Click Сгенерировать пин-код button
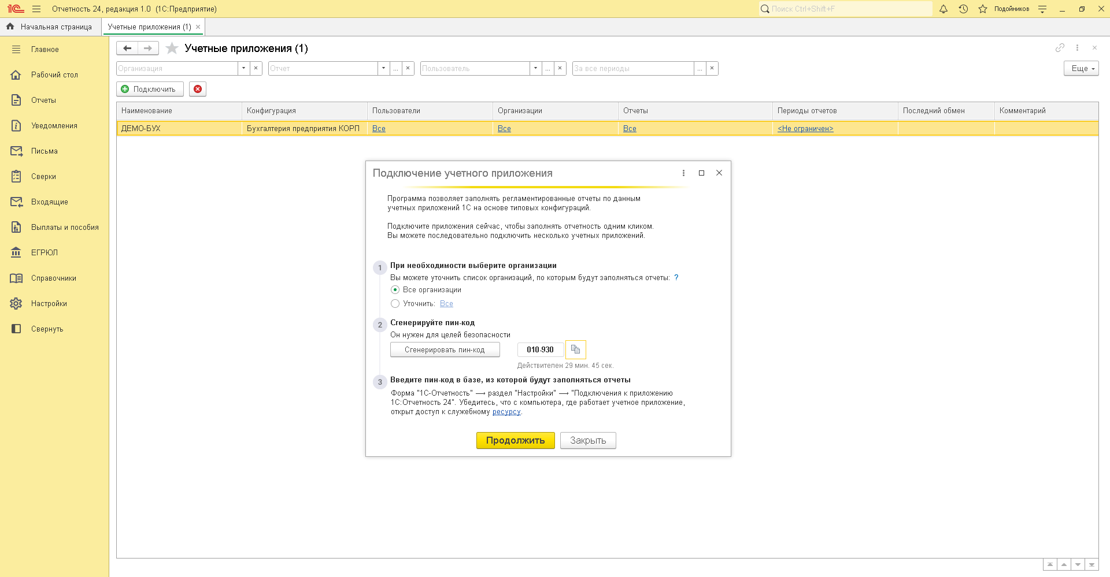 pos(445,349)
